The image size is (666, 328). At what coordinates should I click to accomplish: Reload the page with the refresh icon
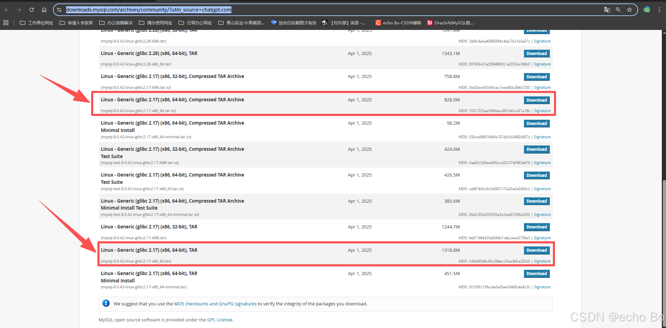pyautogui.click(x=32, y=10)
